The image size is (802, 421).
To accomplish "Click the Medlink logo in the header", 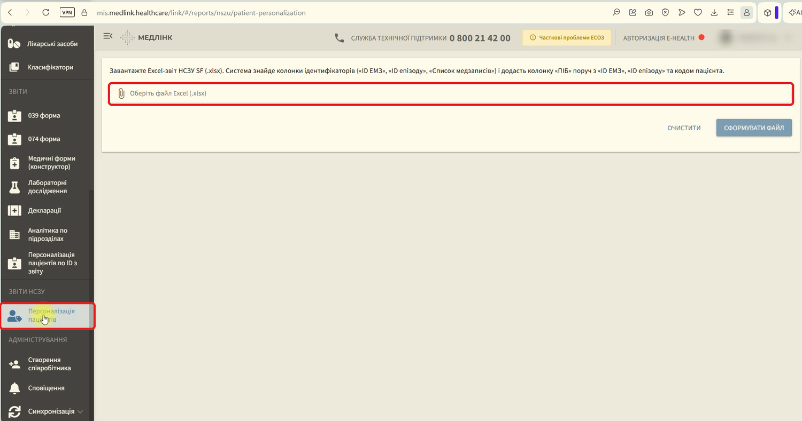I will [146, 37].
